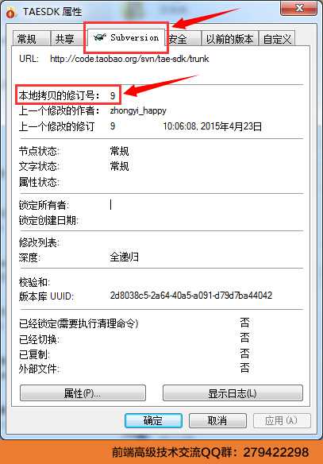Screen dimensions: 323x464
Task: Select the Subversion tab
Action: [126, 37]
